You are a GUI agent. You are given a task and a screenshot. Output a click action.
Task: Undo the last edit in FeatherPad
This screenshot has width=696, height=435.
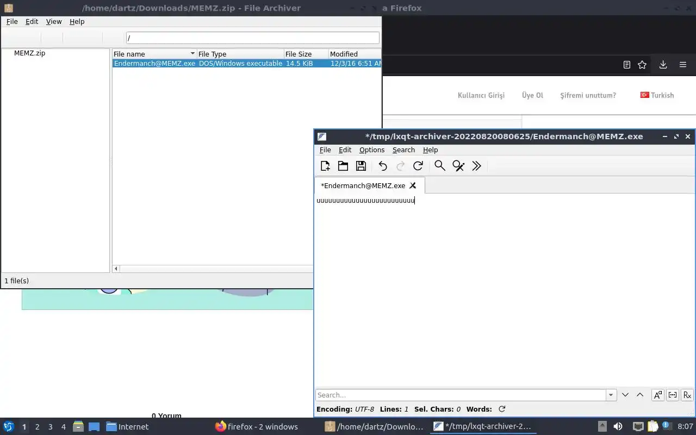[x=383, y=166]
